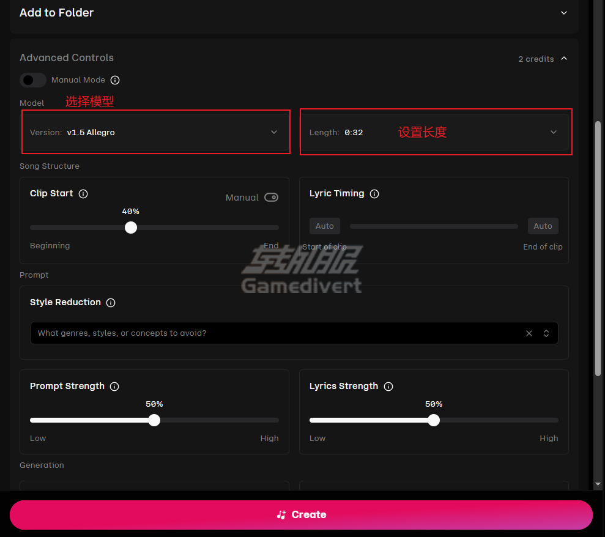Click Lyric Timing info icon

coord(374,194)
